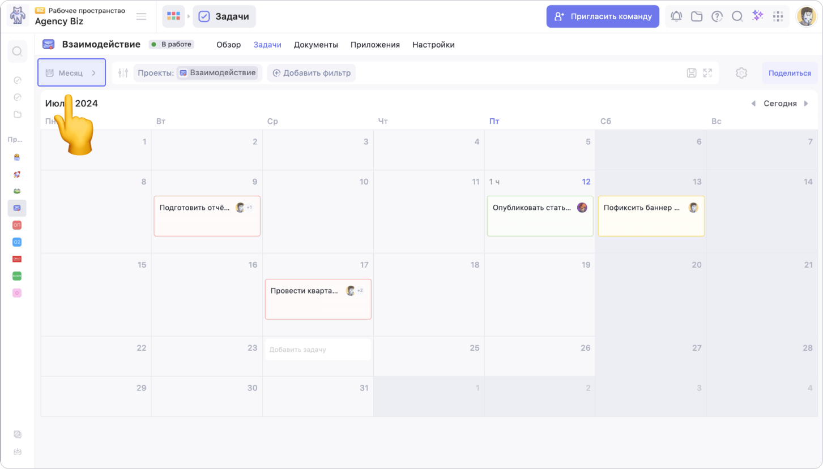Open the apps grid icon in header
The height and width of the screenshot is (469, 823).
pos(778,16)
